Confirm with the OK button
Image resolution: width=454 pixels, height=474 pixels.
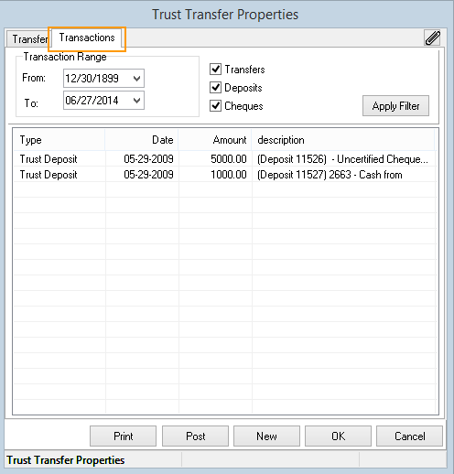pyautogui.click(x=338, y=436)
